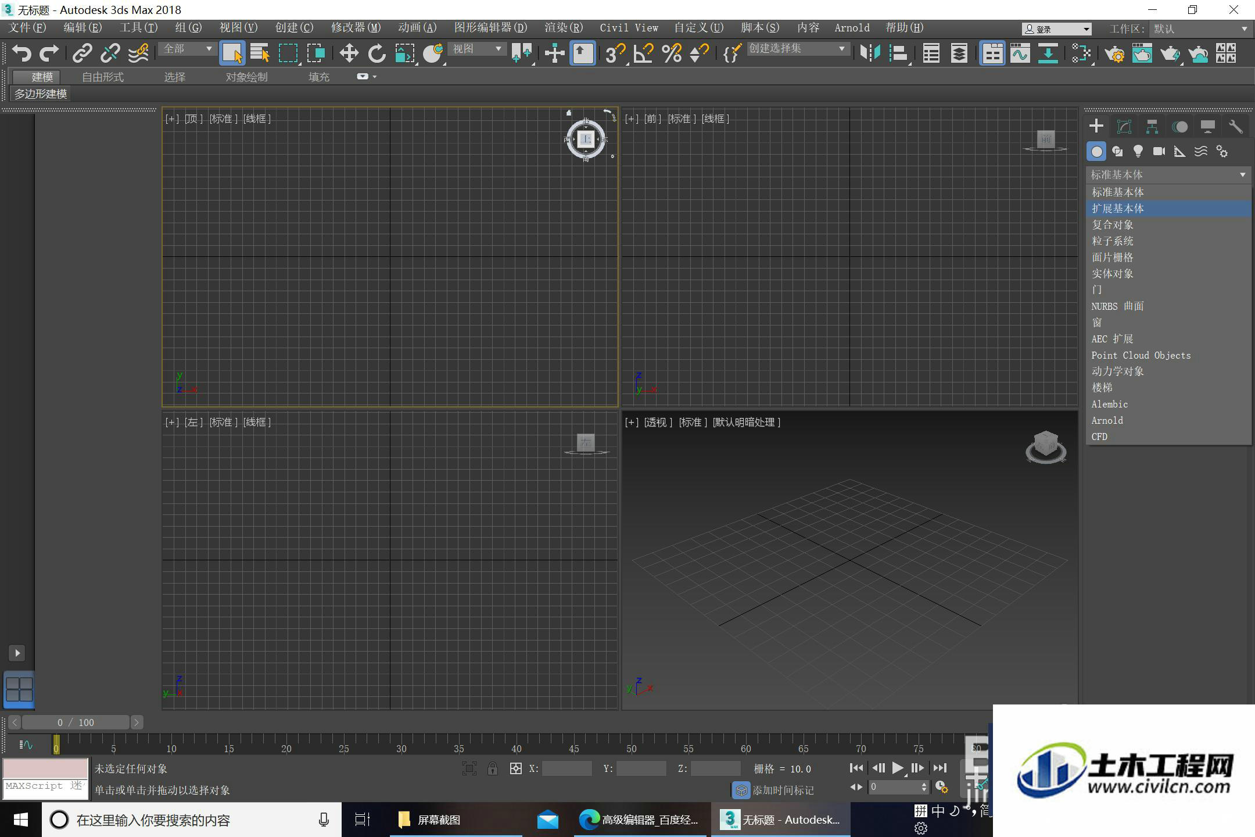Open Curve Editor icon
Viewport: 1255px width, 837px height.
[1020, 53]
